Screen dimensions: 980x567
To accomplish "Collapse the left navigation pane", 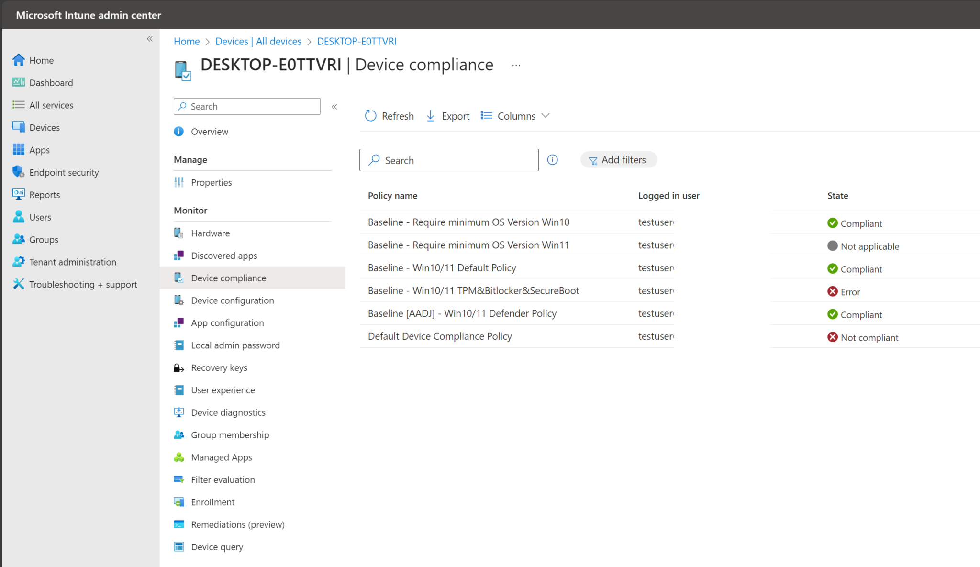I will 149,38.
